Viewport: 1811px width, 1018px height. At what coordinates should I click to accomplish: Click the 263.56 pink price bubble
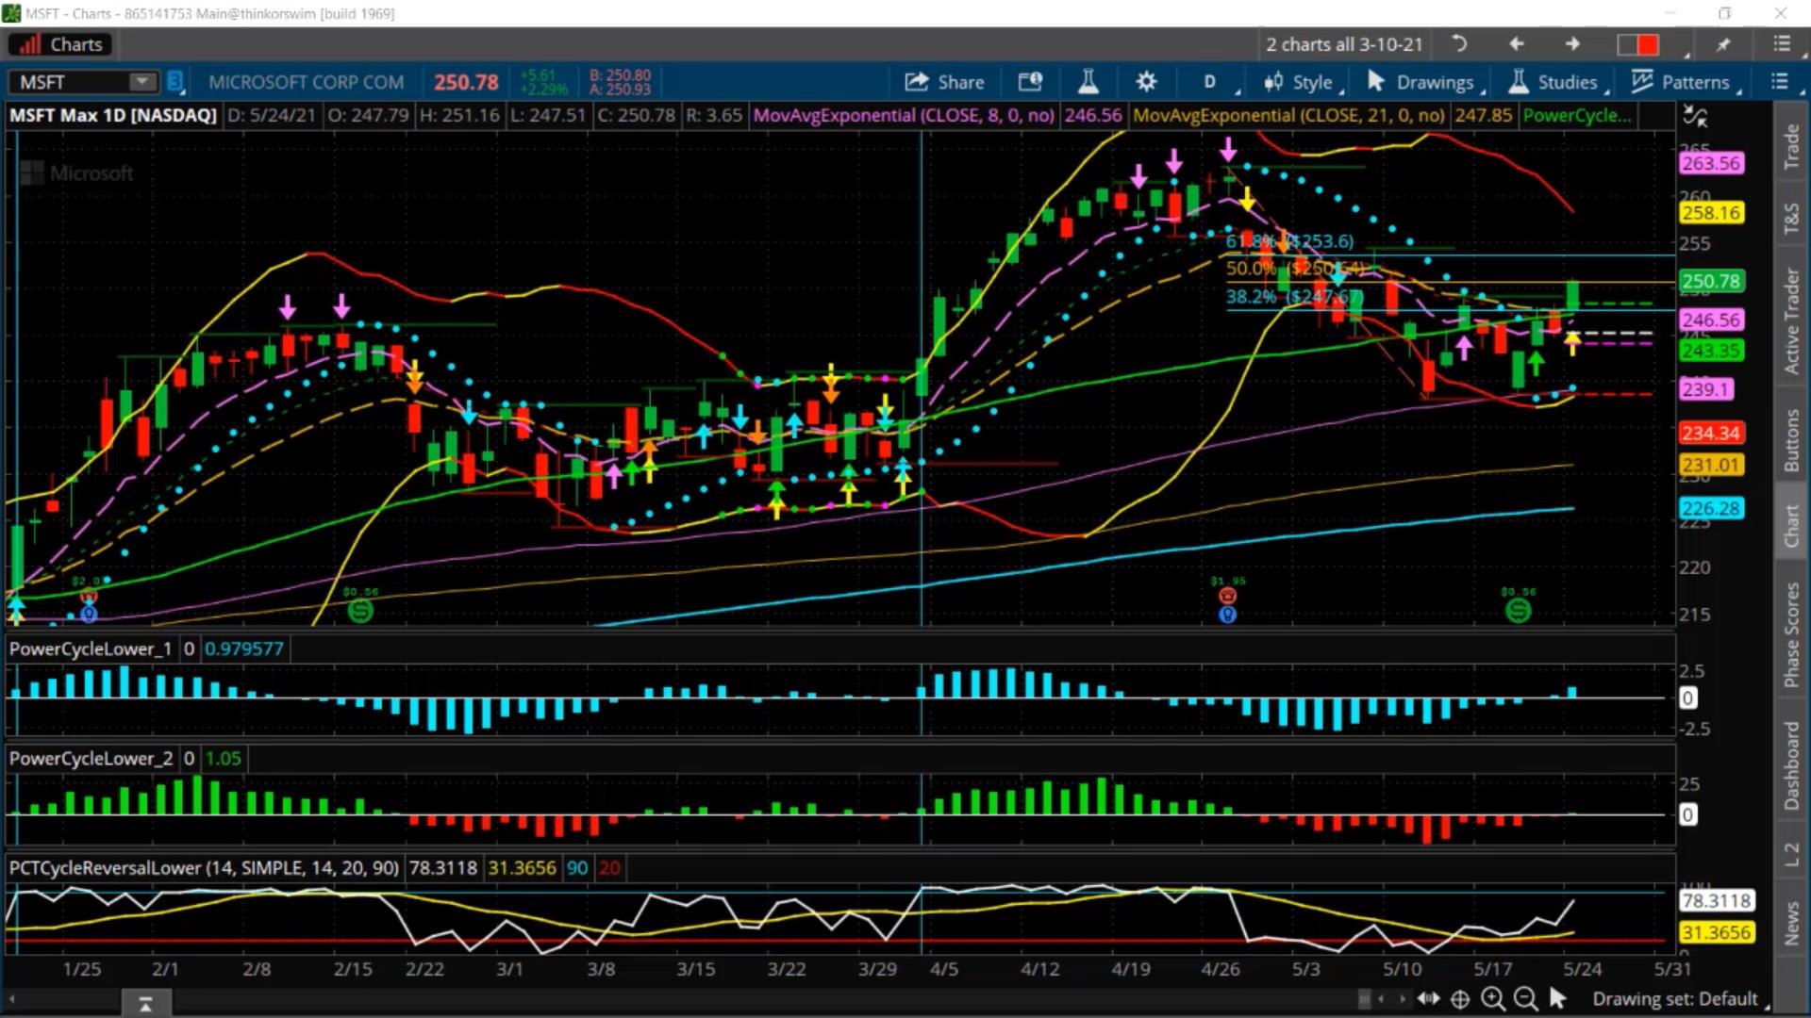1711,163
